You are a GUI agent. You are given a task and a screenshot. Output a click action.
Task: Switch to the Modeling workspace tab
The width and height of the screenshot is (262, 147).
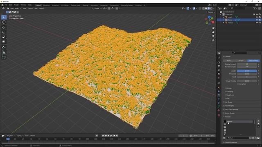(46, 5)
